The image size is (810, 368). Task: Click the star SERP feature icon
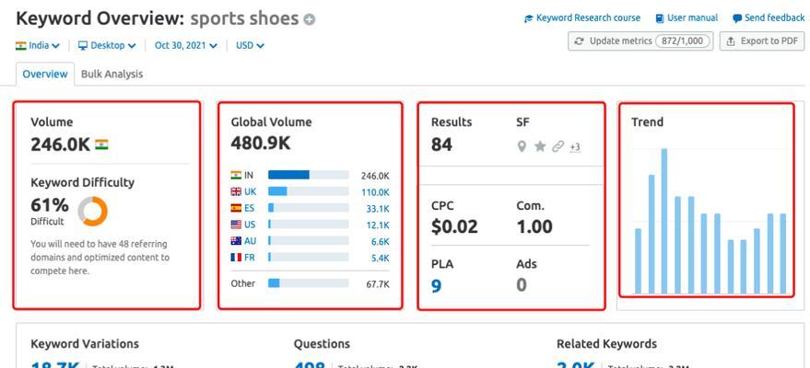(540, 147)
